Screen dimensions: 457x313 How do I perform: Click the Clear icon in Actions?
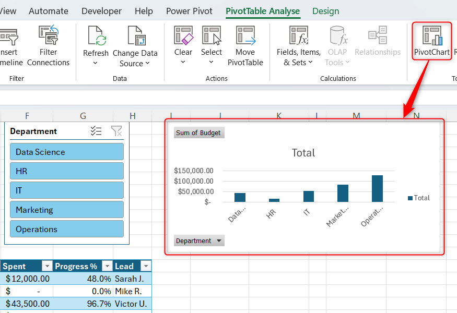tap(183, 35)
